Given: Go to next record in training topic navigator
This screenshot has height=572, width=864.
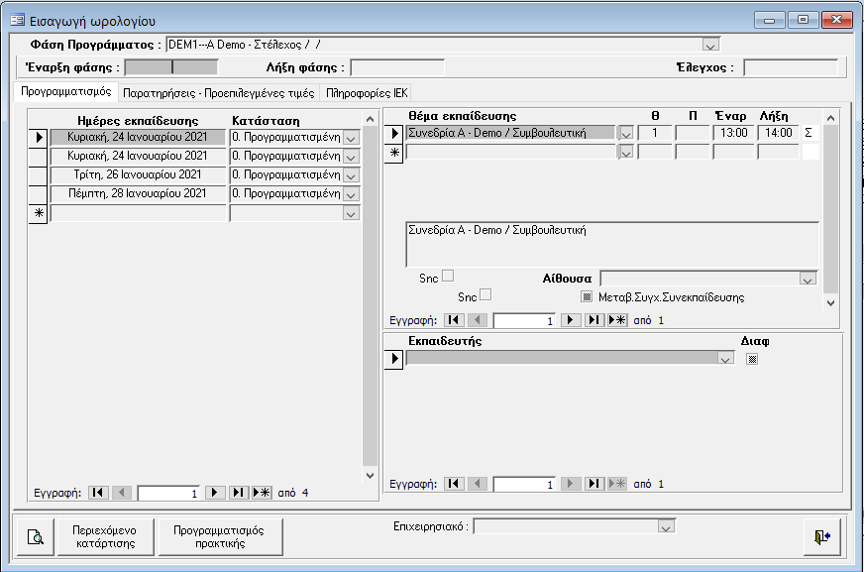Looking at the screenshot, I should 572,320.
